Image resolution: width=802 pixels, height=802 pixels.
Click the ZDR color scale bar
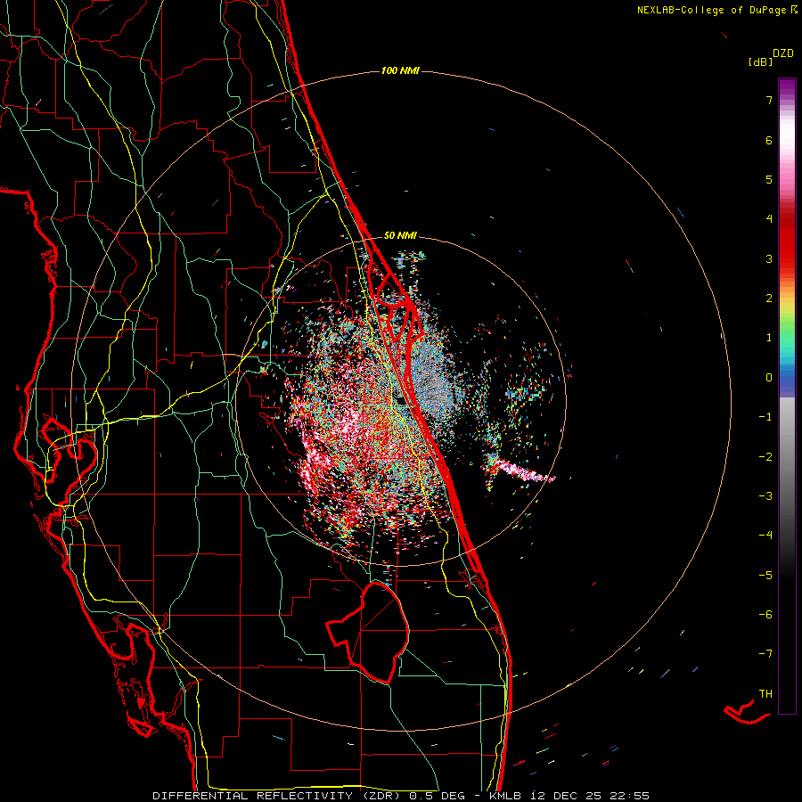click(787, 396)
